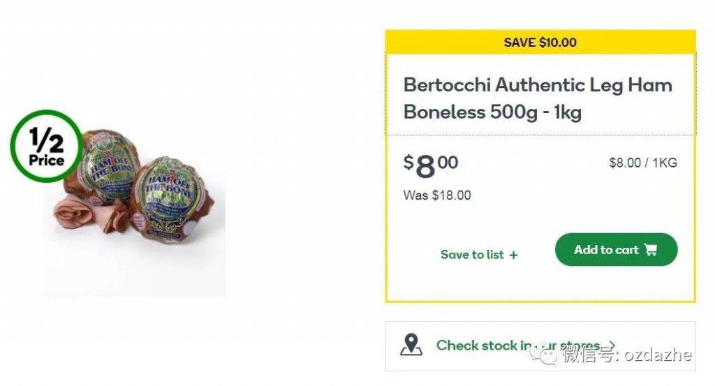
Task: Click the plus icon beside Save to list
Action: coord(513,255)
